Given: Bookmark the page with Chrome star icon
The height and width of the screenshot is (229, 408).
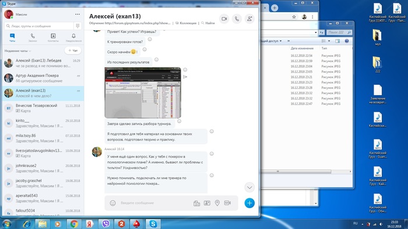Looking at the screenshot, I should pos(294,17).
